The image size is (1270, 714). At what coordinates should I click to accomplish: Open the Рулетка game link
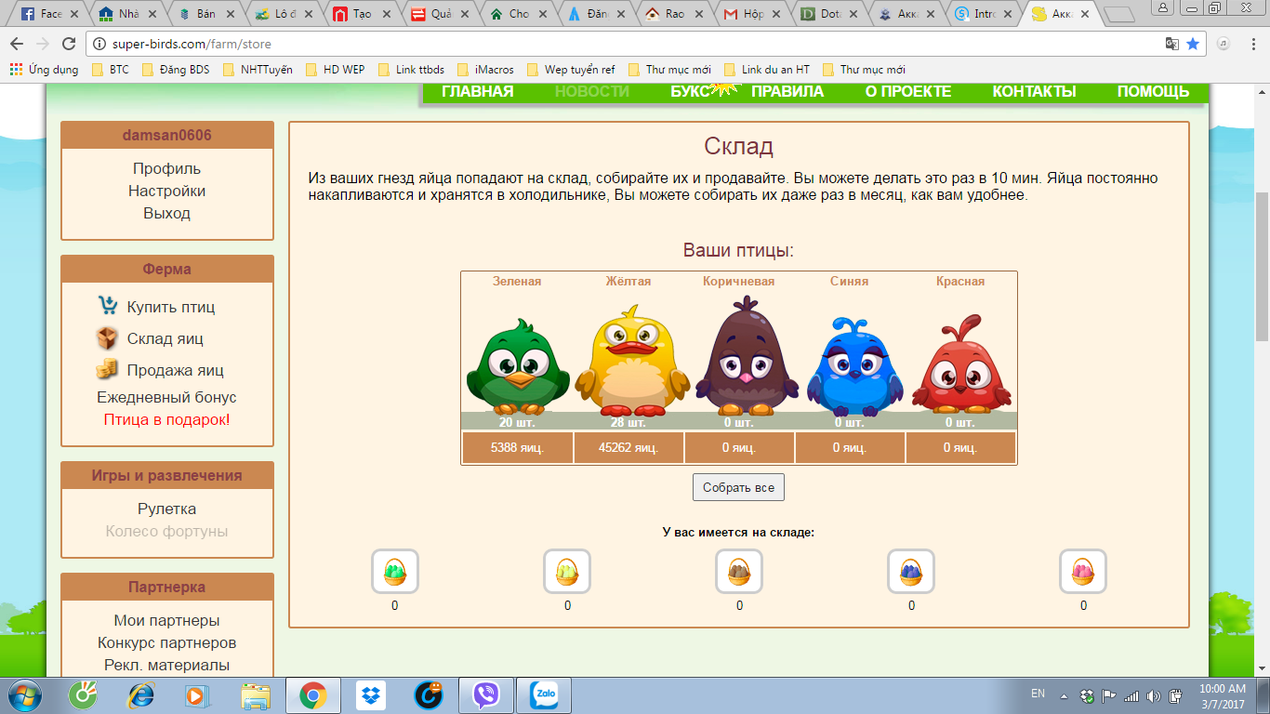click(x=166, y=509)
